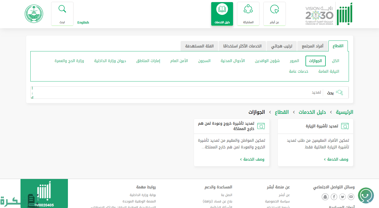The image size is (379, 208).
Task: Click the footer heading المساعدة والدعم
Action: pos(218,187)
